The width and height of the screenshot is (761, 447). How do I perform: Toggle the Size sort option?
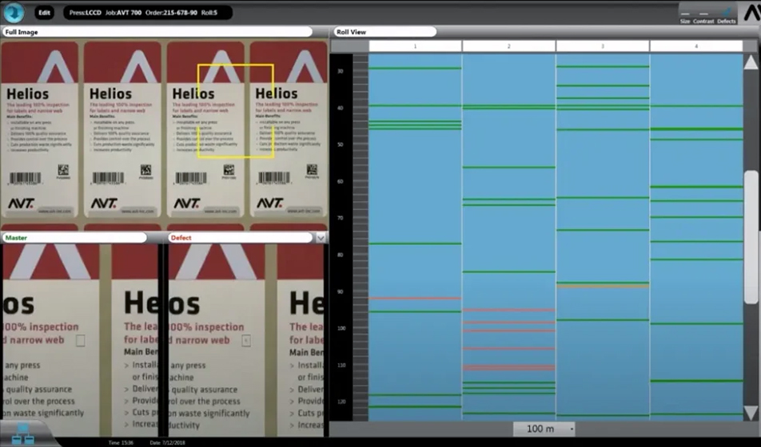pyautogui.click(x=685, y=15)
